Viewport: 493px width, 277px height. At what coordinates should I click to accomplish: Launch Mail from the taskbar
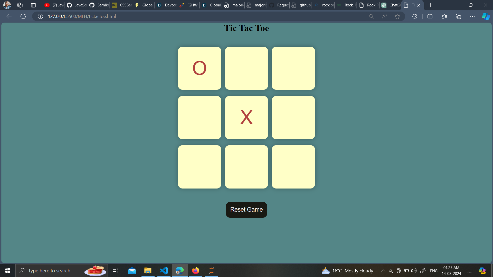point(132,270)
